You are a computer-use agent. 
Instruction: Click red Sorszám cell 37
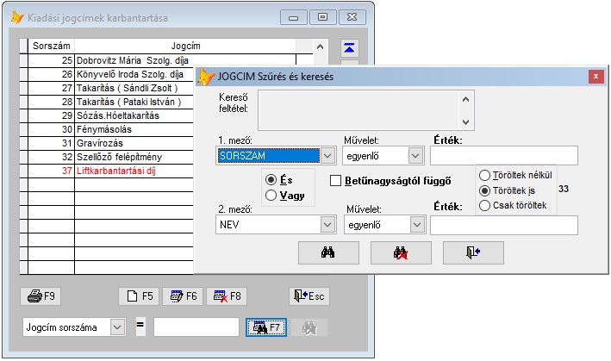[x=51, y=171]
